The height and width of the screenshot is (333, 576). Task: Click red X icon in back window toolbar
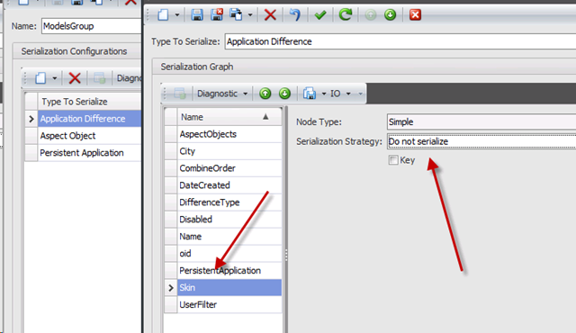130,2
